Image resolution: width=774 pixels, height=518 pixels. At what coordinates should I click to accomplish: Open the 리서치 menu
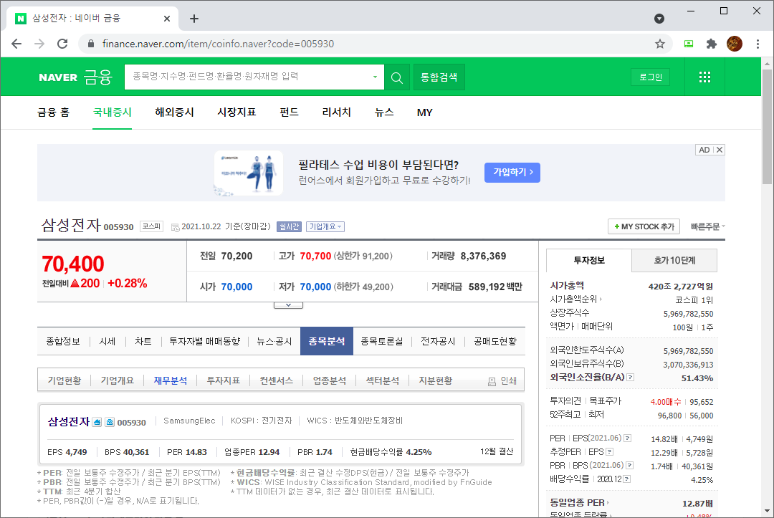pos(336,112)
